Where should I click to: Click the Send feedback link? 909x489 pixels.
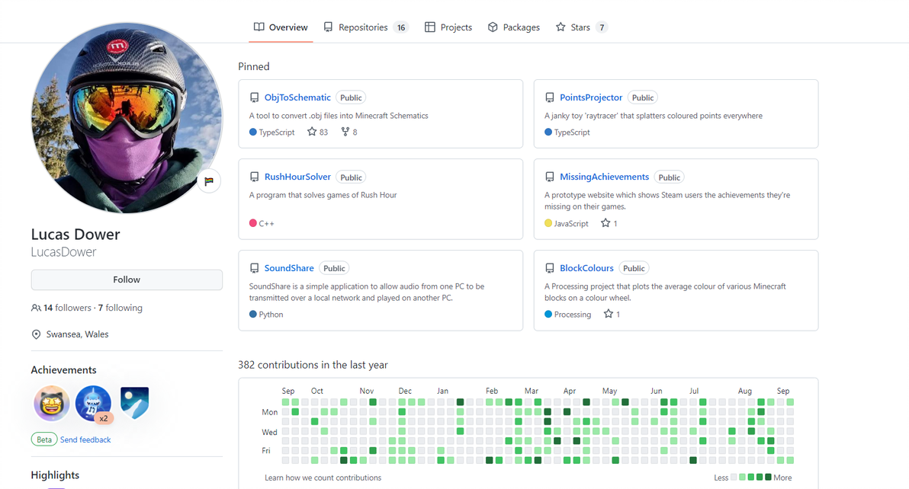click(85, 439)
